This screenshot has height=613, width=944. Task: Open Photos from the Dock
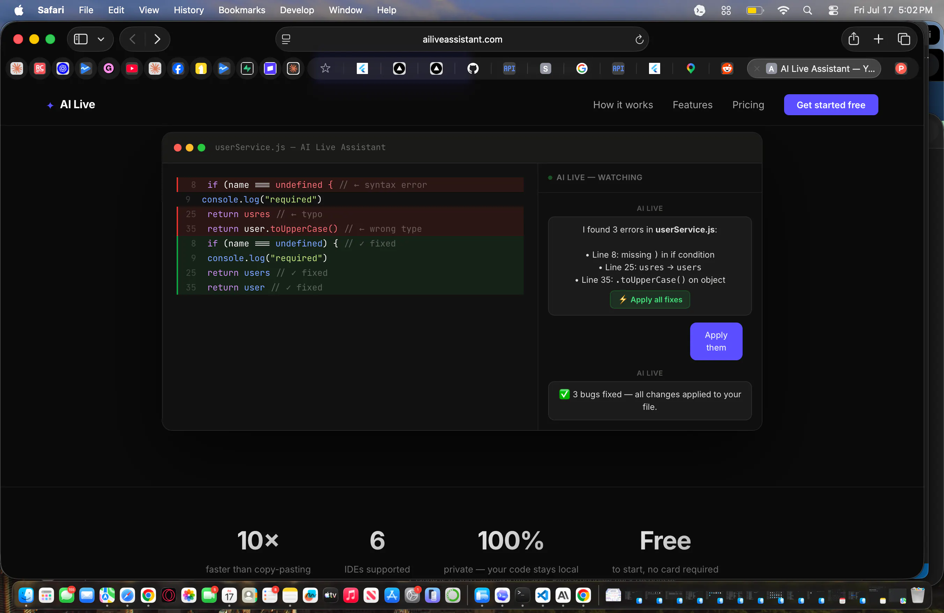tap(189, 595)
